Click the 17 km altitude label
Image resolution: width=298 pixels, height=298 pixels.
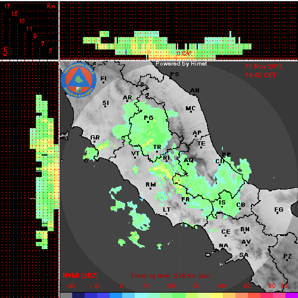7,6
